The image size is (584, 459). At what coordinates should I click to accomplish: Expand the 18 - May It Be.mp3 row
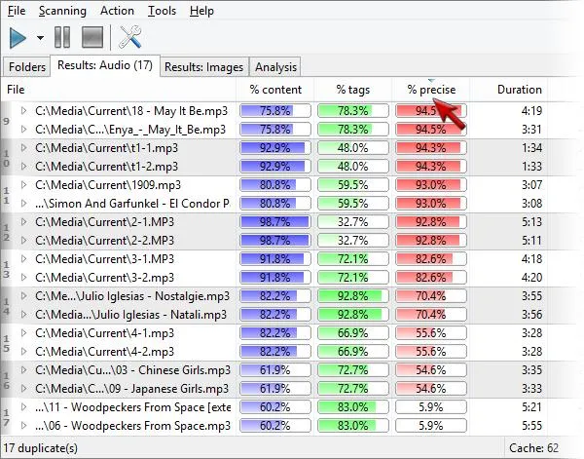point(23,111)
